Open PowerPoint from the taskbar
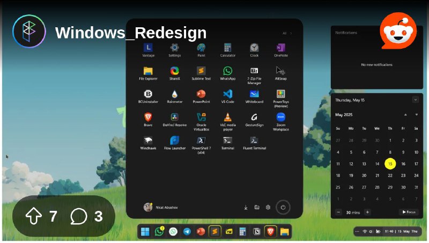Screen dimensions: 429x243 point(201,232)
